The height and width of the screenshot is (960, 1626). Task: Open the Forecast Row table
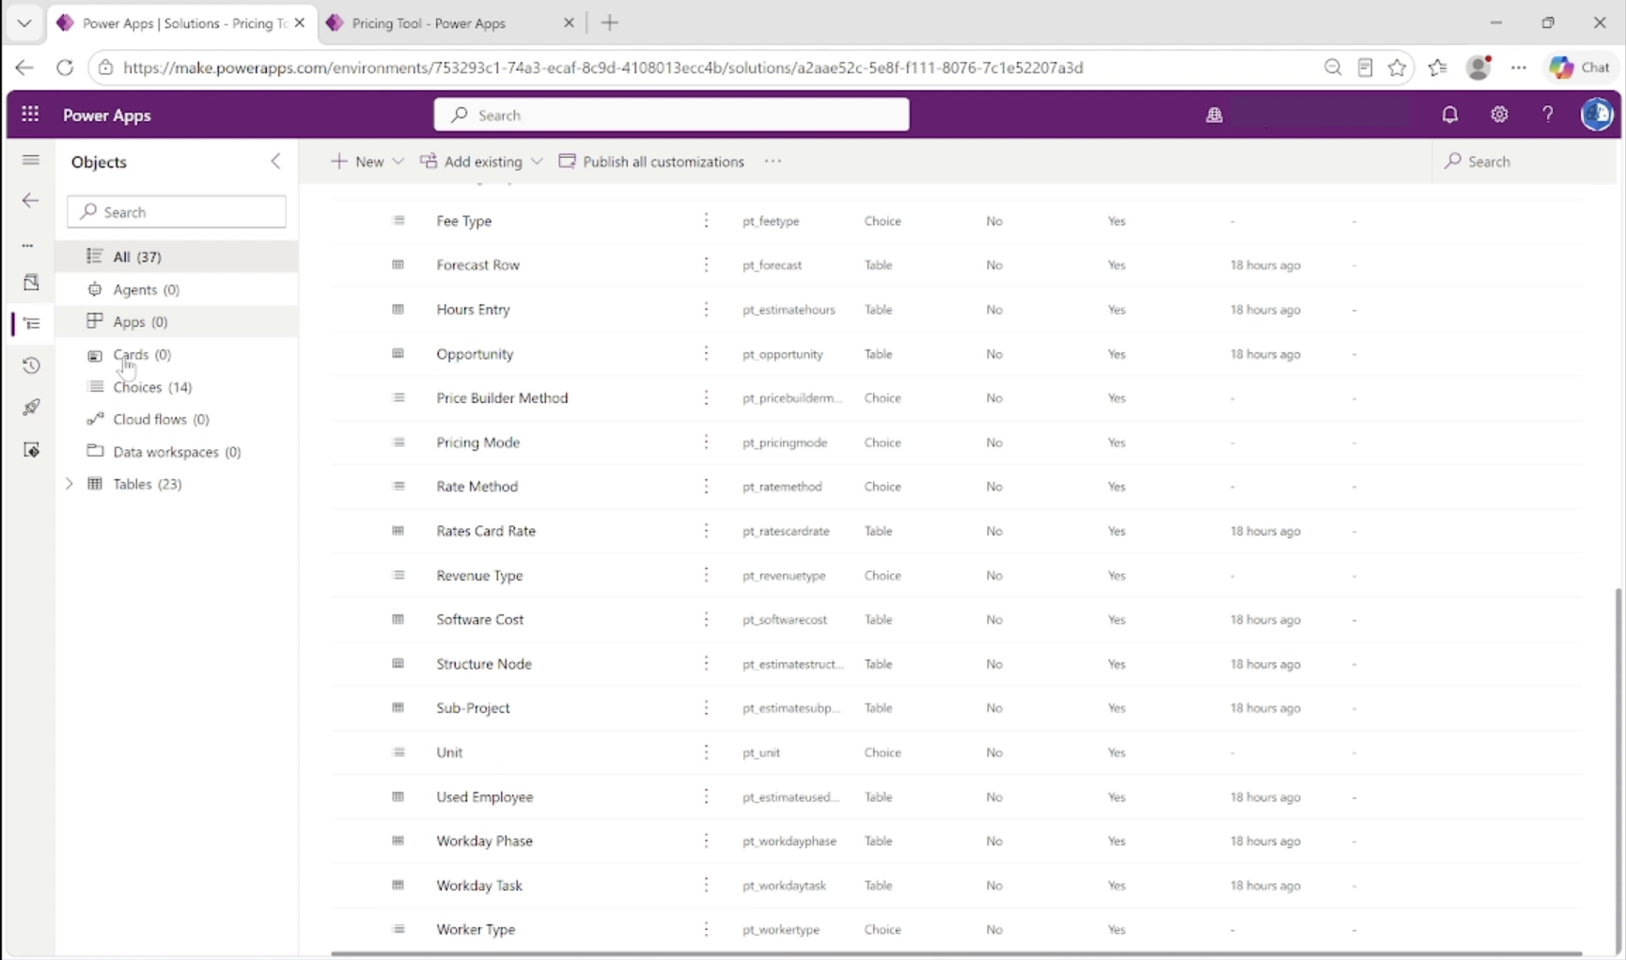coord(477,265)
